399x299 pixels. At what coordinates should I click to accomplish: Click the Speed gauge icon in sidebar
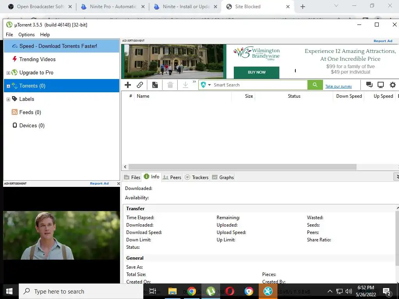tap(15, 46)
